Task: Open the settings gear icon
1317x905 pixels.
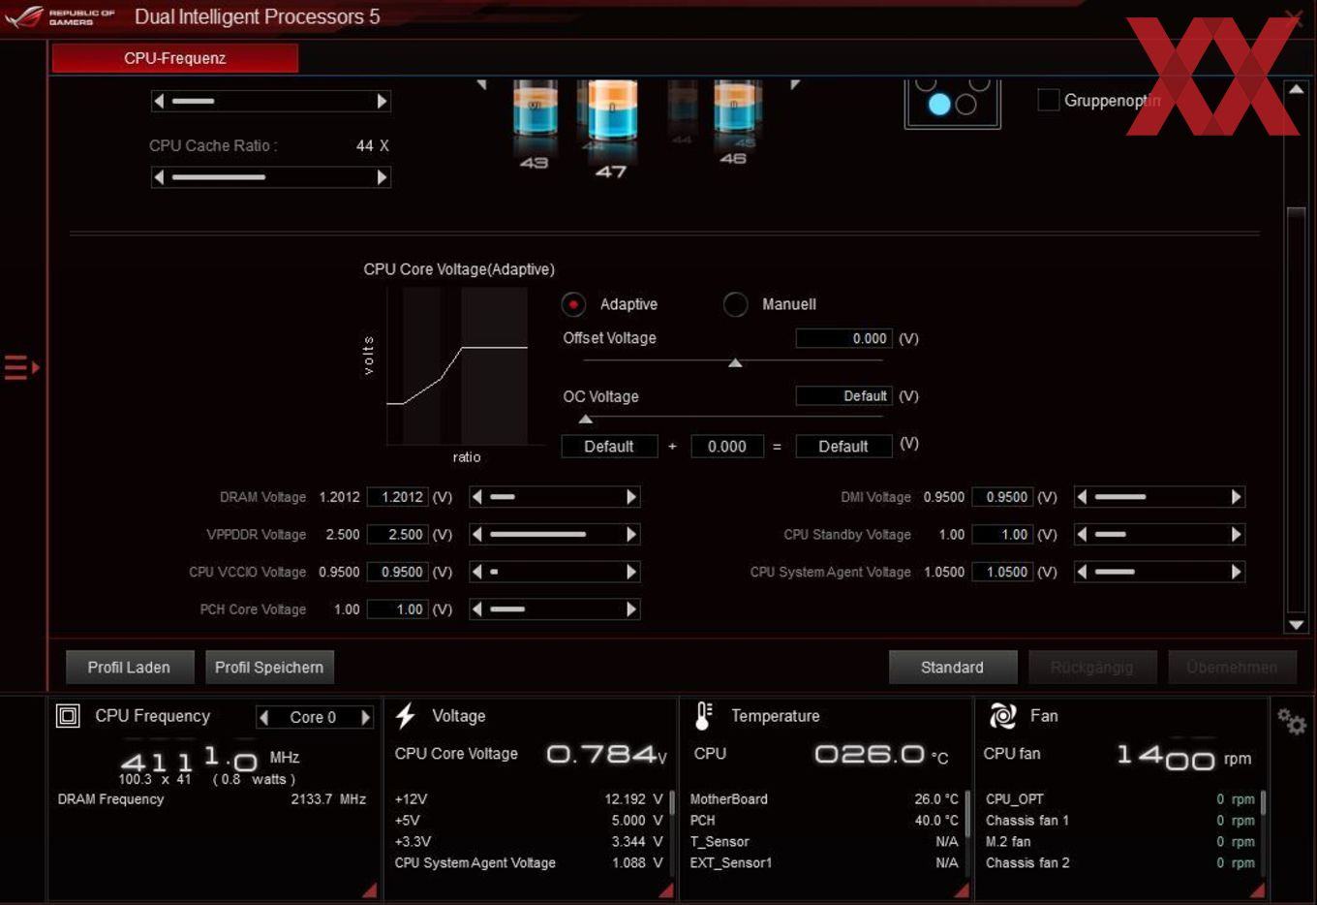Action: (x=1292, y=721)
